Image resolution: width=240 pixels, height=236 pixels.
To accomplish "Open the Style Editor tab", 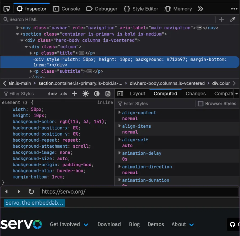I will 141,9.
